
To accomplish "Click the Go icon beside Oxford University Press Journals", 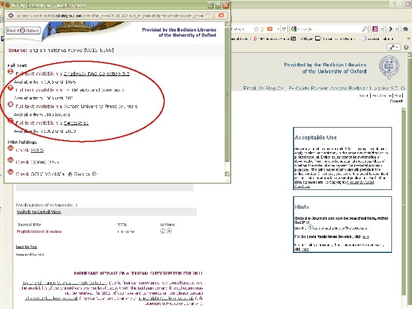I will [10, 104].
